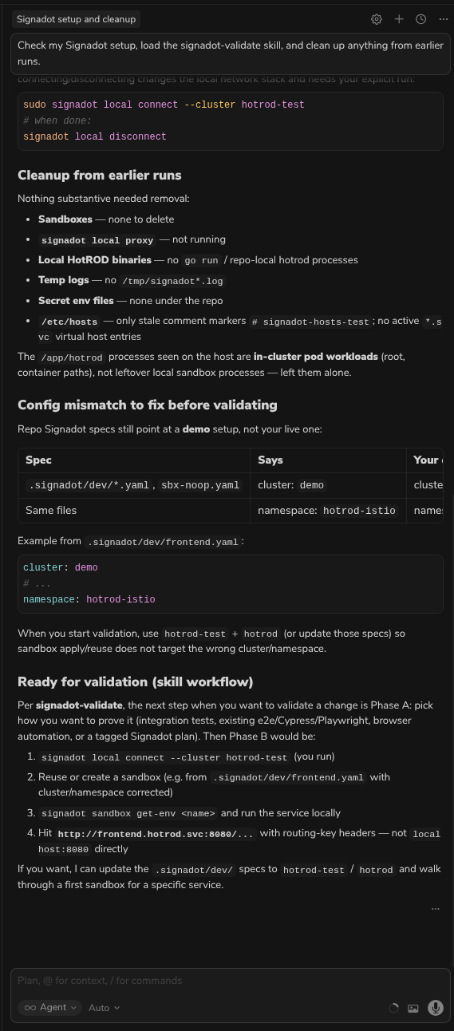Click the 'Cleanup from earlier runs' heading
Viewport: 454px width, 1031px height.
click(x=100, y=176)
